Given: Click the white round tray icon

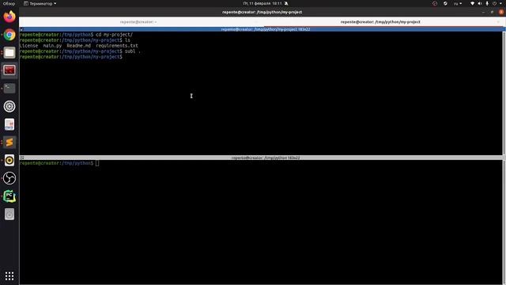Looking at the screenshot, I should pyautogui.click(x=445, y=3).
